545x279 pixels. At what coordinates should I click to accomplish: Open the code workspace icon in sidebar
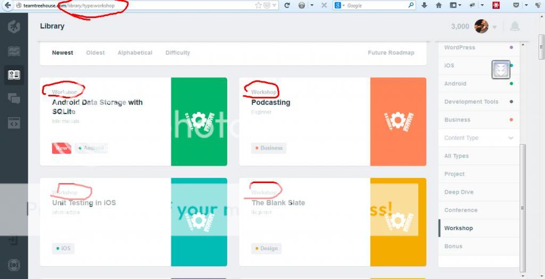point(14,123)
